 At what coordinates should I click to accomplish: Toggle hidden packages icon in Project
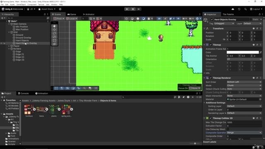click(199, 97)
